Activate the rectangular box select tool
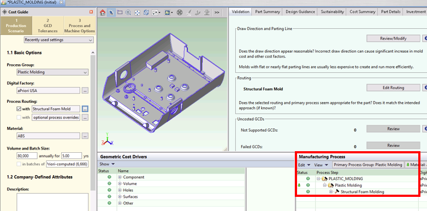Image resolution: width=427 pixels, height=211 pixels. pos(120,12)
